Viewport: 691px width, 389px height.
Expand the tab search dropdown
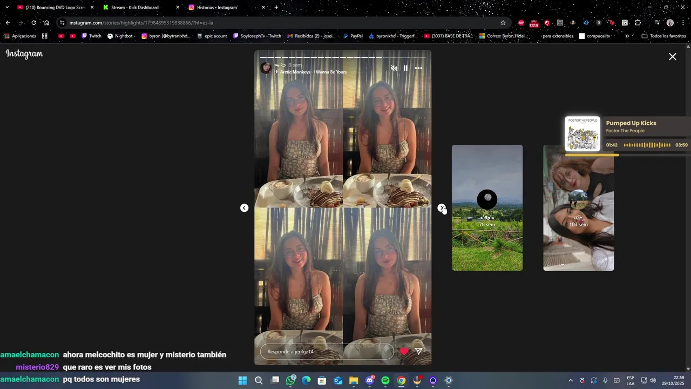[7, 8]
